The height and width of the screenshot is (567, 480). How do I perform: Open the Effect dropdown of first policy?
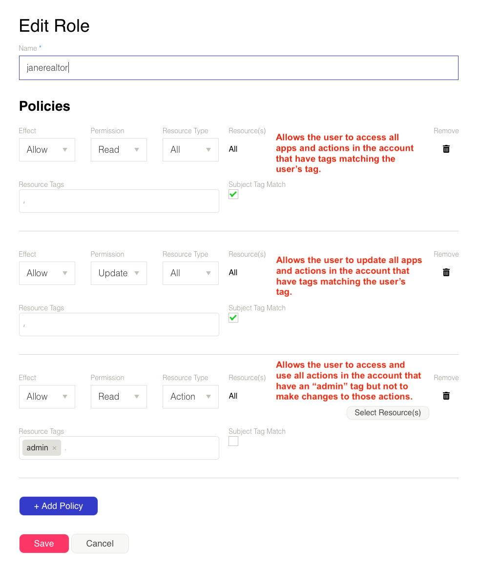pos(47,150)
